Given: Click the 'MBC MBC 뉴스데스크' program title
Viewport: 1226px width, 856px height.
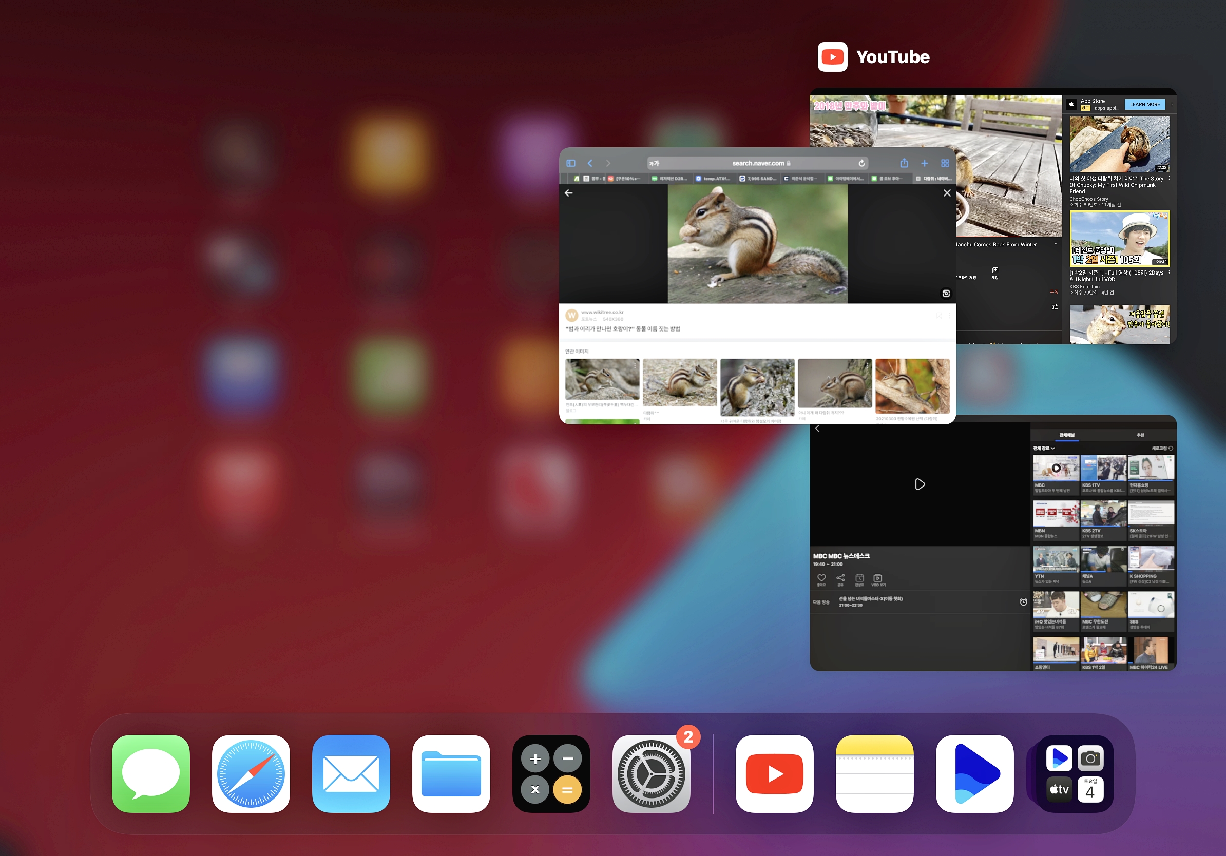Looking at the screenshot, I should [841, 556].
